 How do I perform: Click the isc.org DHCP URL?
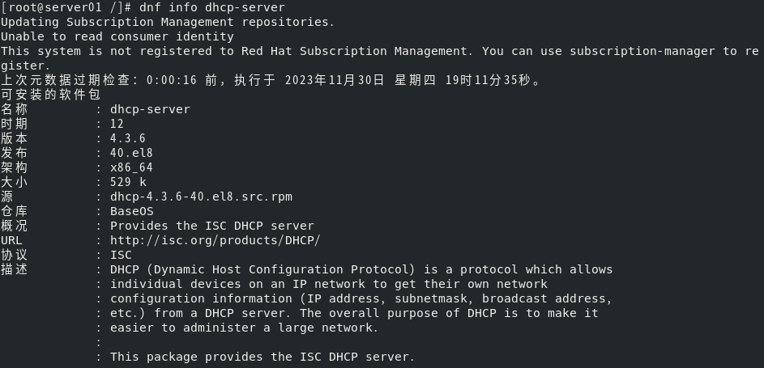[215, 240]
